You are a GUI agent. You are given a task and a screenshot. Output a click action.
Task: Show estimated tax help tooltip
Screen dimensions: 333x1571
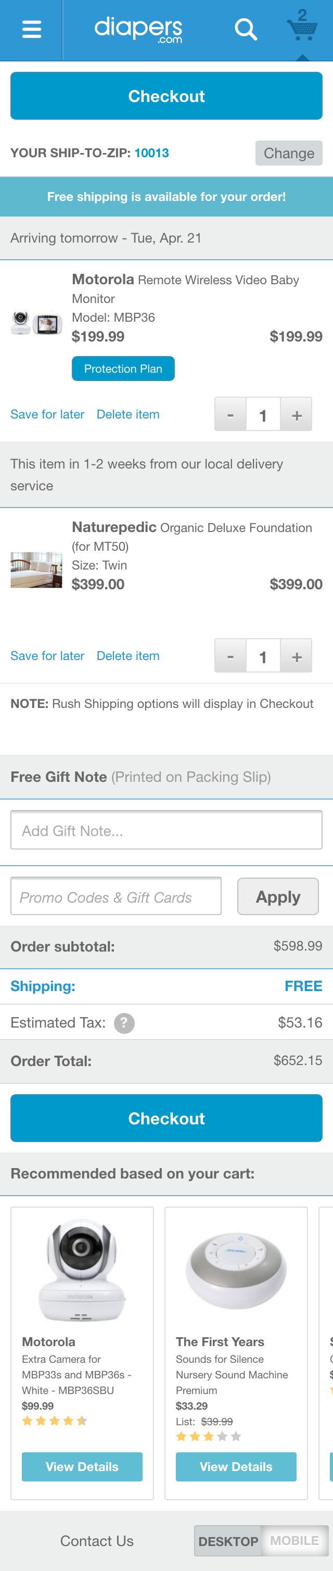pyautogui.click(x=124, y=1023)
